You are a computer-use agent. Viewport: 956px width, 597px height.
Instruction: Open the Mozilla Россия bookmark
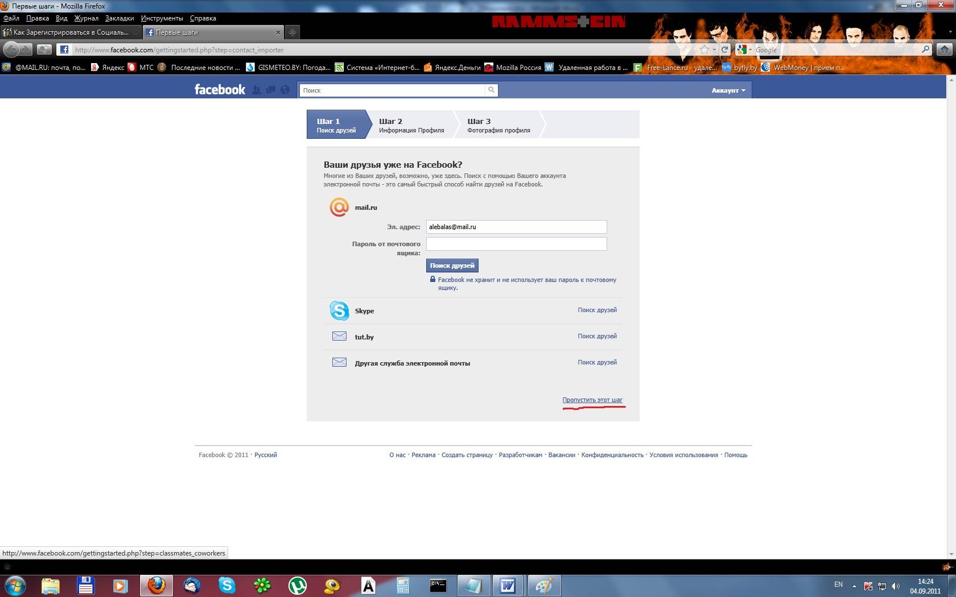[x=513, y=67]
